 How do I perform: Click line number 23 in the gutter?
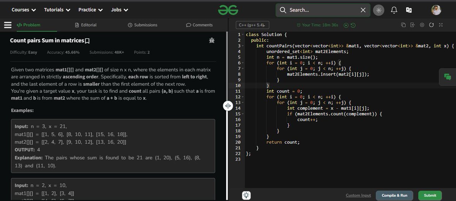[238, 159]
